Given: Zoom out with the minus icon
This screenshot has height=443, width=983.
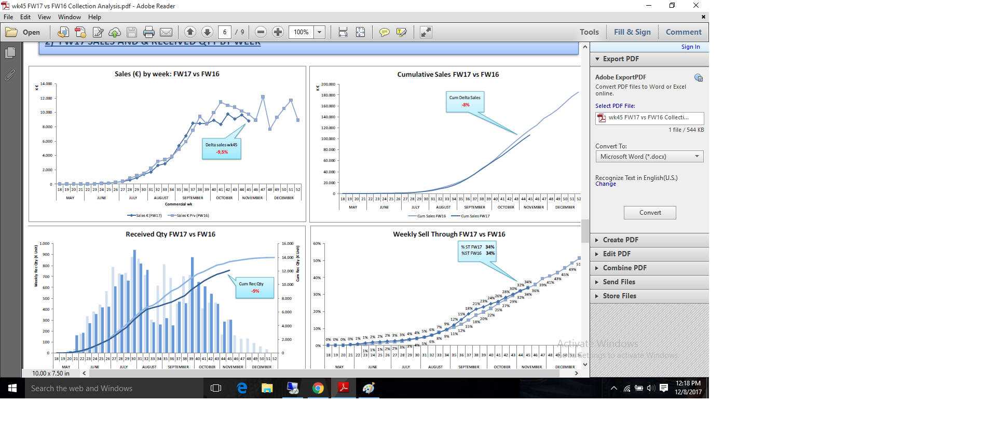Looking at the screenshot, I should [x=261, y=32].
